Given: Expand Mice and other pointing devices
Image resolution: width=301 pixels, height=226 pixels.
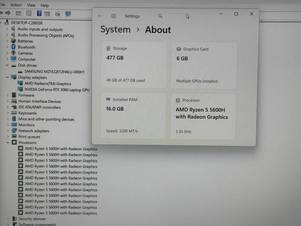Looking at the screenshot, I should point(8,119).
